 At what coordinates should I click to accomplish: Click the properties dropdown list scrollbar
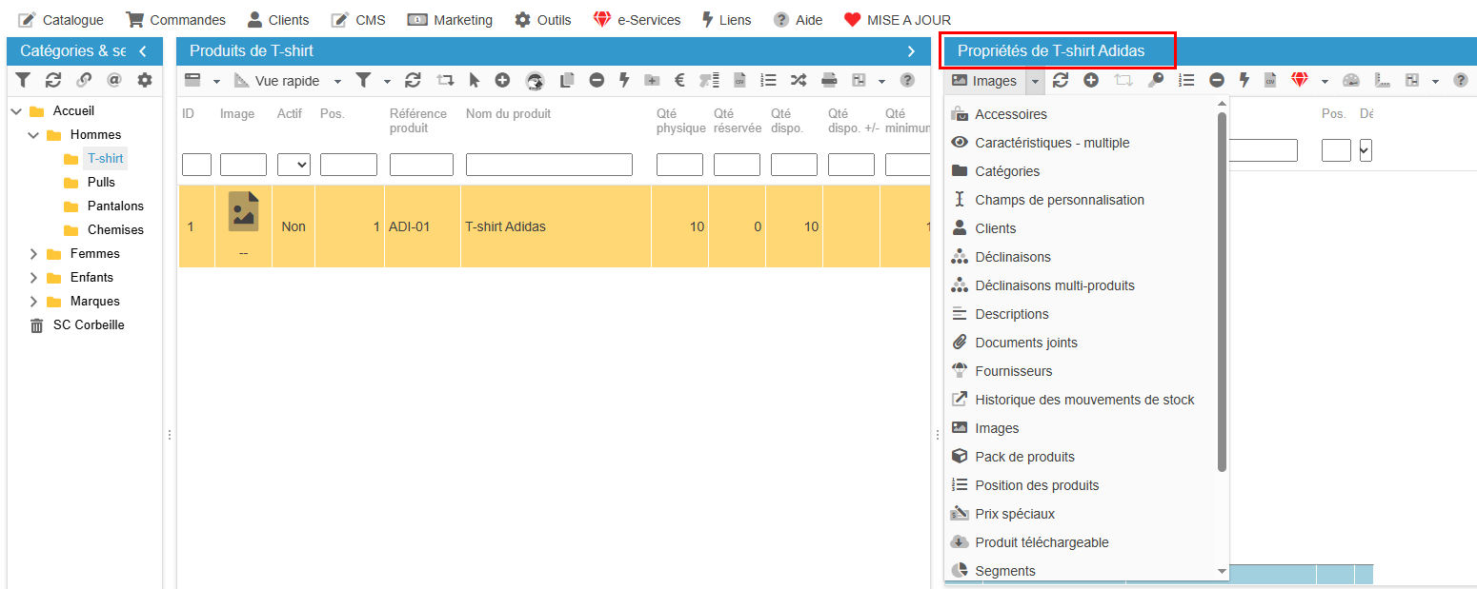[x=1223, y=292]
